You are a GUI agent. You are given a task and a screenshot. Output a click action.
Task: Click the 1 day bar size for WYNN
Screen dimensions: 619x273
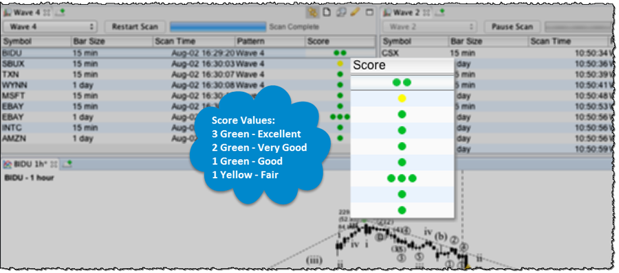tap(83, 85)
